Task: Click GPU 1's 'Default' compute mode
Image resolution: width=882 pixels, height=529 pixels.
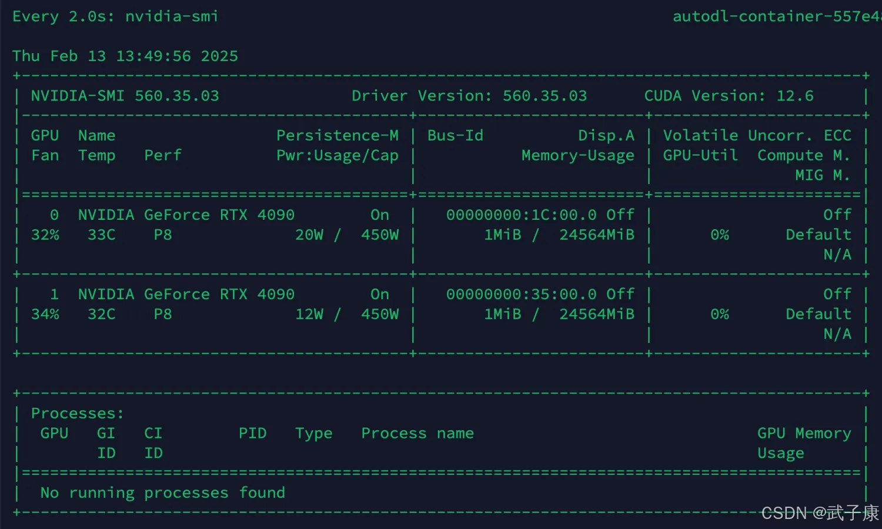Action: pyautogui.click(x=818, y=314)
